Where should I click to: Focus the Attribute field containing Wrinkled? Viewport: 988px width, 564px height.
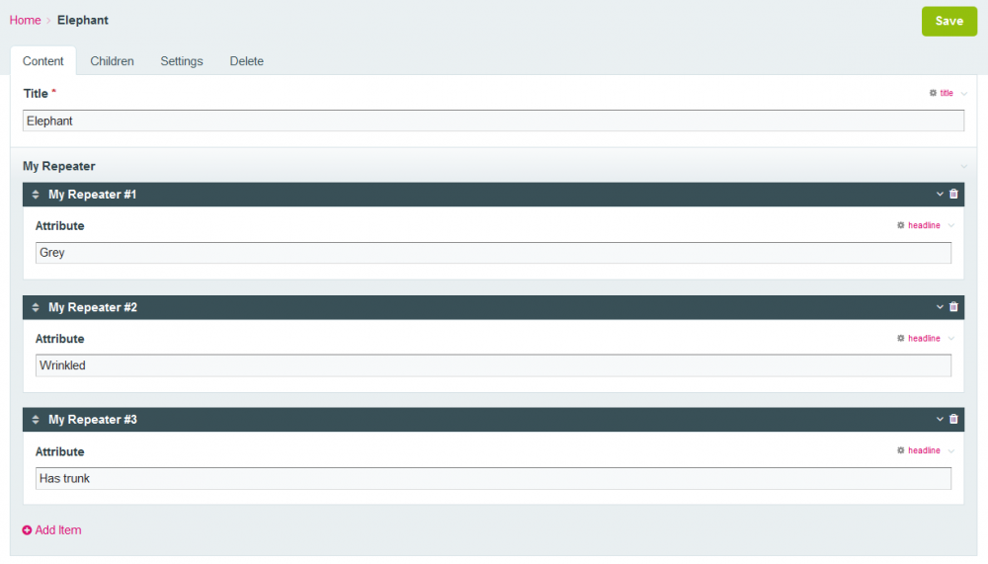493,365
